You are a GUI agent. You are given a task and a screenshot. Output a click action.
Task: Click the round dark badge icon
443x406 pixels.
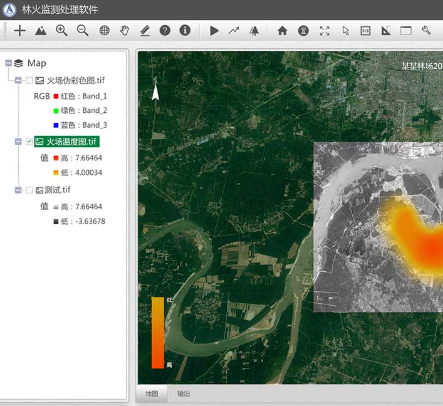[303, 31]
